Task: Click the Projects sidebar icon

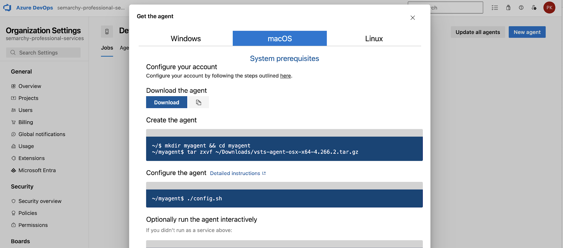Action: pyautogui.click(x=13, y=98)
